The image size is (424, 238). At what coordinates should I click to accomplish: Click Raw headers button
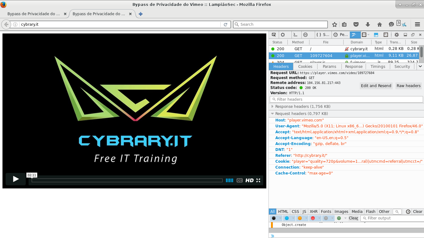[x=408, y=86]
